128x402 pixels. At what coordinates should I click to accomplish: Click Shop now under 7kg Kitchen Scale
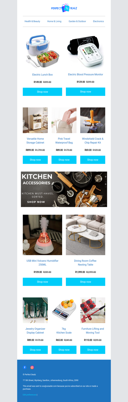[64, 350]
